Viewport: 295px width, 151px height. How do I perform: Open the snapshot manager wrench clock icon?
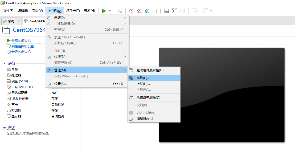(x=147, y=11)
